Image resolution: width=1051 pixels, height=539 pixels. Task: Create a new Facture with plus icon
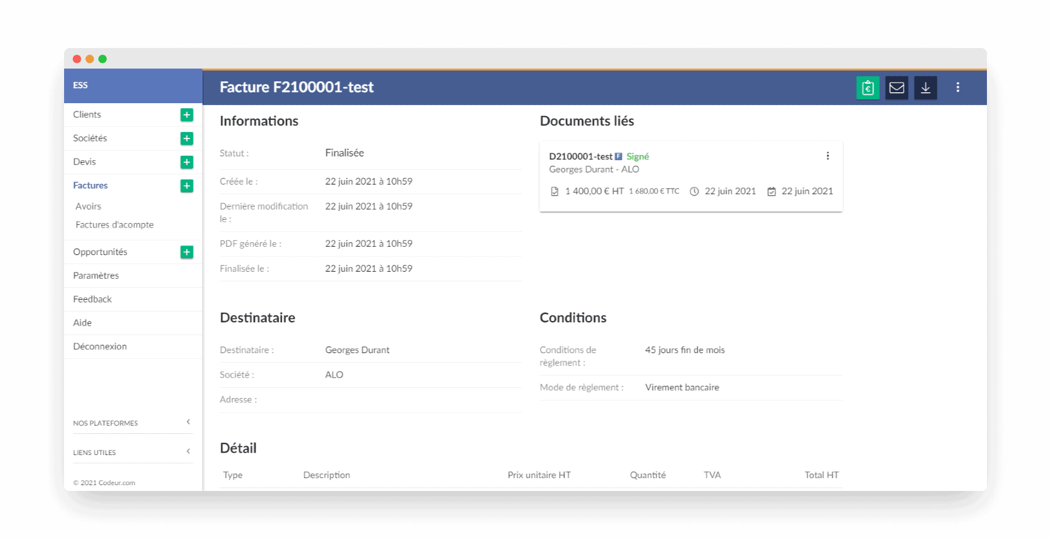[186, 186]
